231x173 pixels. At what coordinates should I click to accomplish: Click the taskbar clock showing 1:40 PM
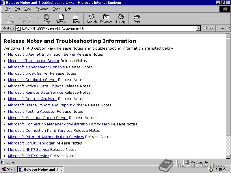coord(221,170)
